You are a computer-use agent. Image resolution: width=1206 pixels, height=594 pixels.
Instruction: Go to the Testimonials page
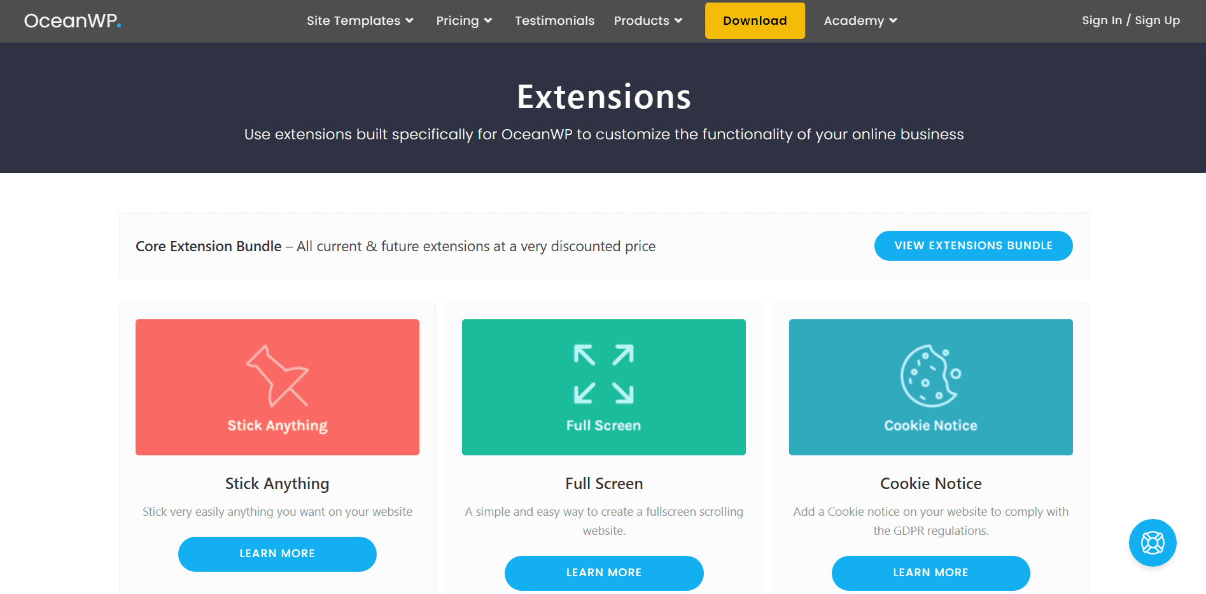[554, 21]
